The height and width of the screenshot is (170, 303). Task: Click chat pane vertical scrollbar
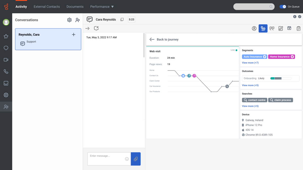(x=144, y=45)
